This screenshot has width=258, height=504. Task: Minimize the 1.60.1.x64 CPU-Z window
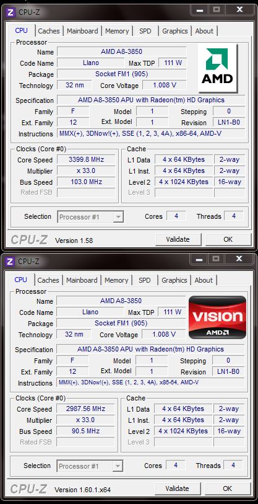tap(200, 259)
